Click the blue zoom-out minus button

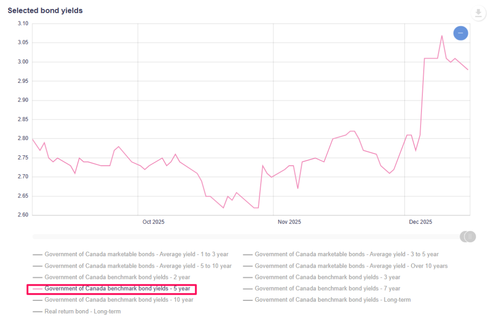coord(460,33)
